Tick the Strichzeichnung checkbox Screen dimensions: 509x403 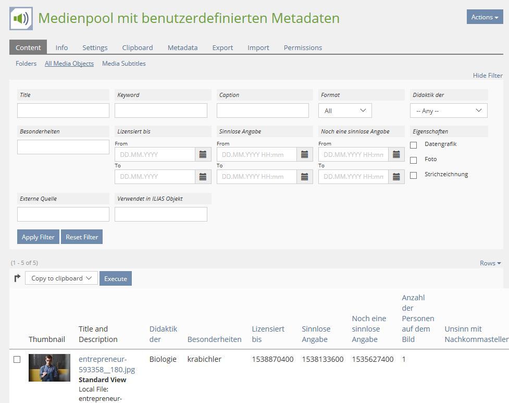pos(414,175)
